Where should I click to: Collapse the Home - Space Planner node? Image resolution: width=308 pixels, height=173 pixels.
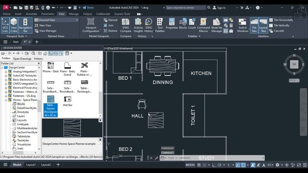[x=6, y=100]
